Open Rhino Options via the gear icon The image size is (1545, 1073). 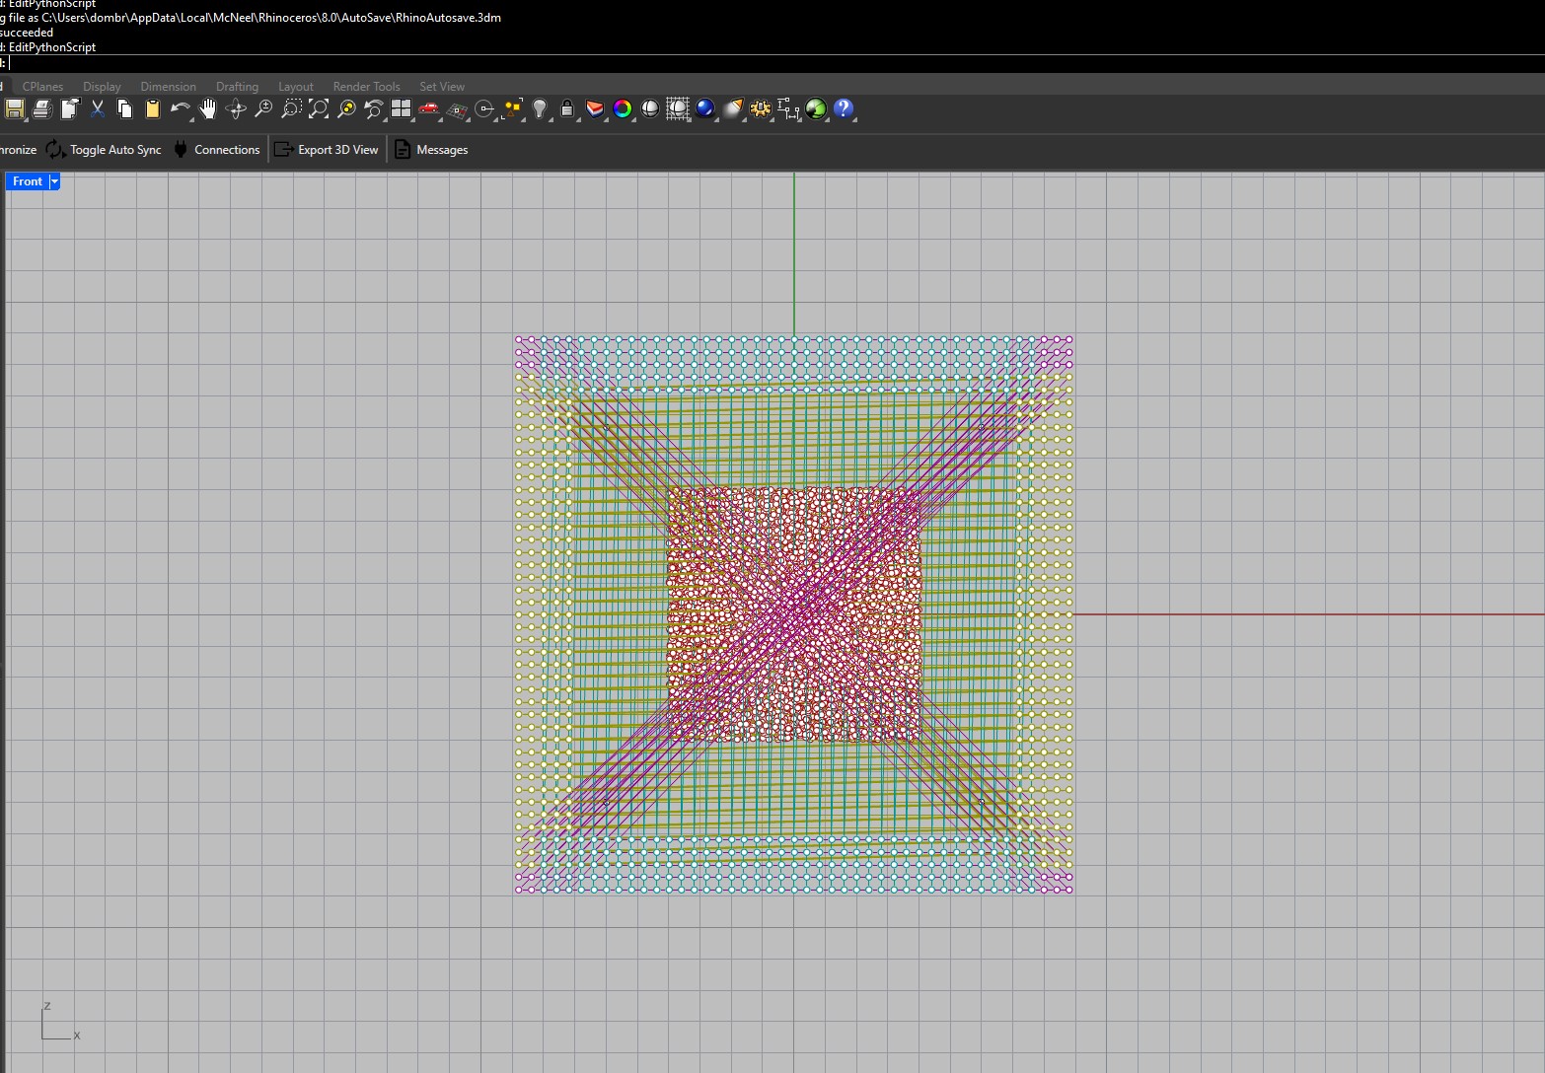pos(760,109)
